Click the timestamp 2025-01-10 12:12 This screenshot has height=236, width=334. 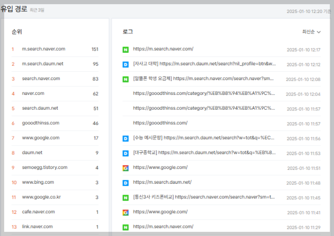(x=303, y=64)
